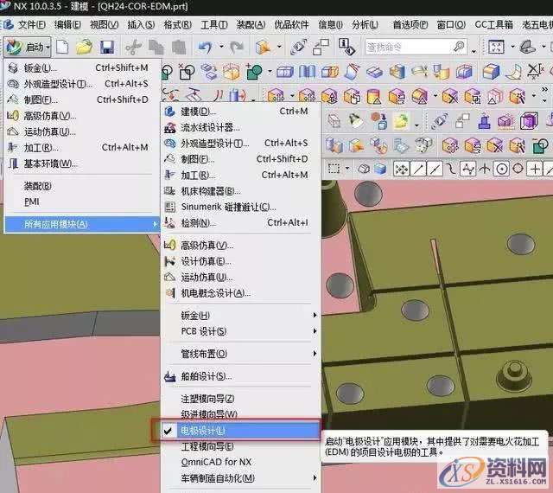Screen dimensions: 553x493
Task: Open dropdown beside selection rectangle icon
Action: tap(347, 168)
